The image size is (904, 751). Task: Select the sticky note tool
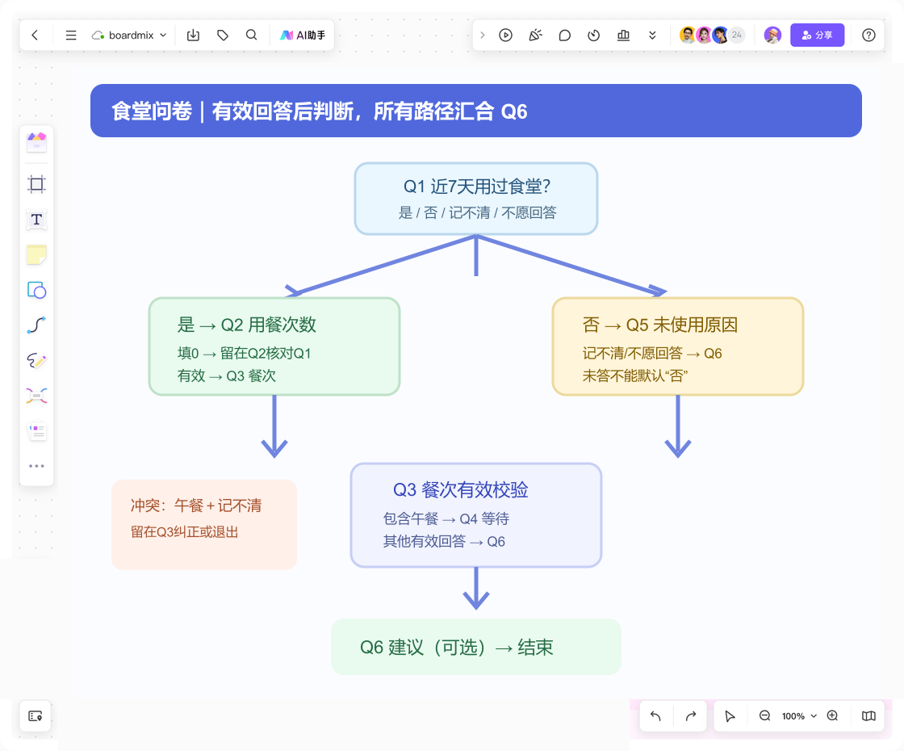(x=36, y=255)
